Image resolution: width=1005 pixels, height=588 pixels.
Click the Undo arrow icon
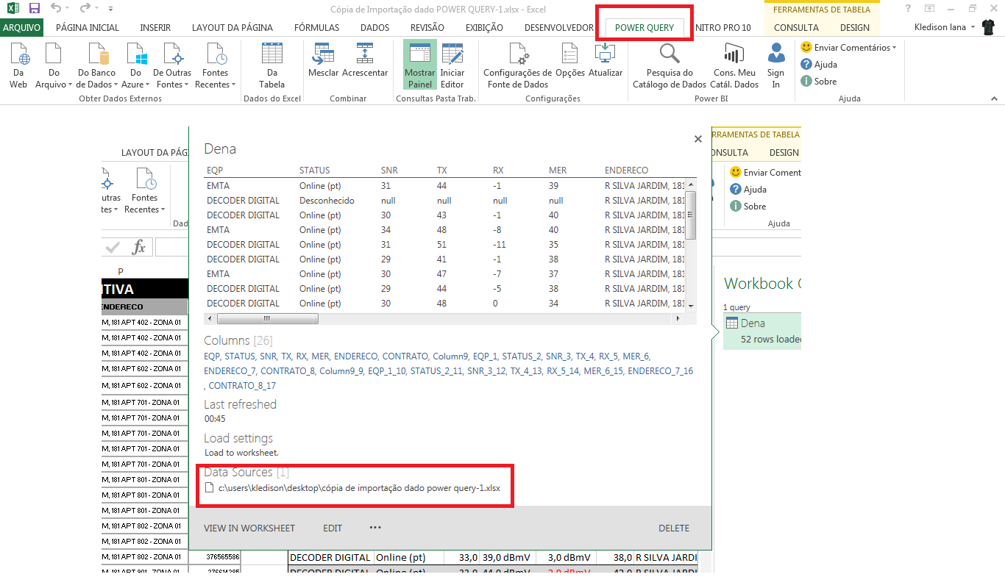(56, 8)
